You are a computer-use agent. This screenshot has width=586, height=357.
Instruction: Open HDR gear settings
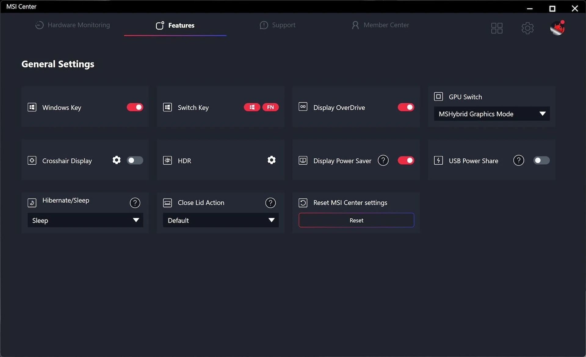[271, 160]
